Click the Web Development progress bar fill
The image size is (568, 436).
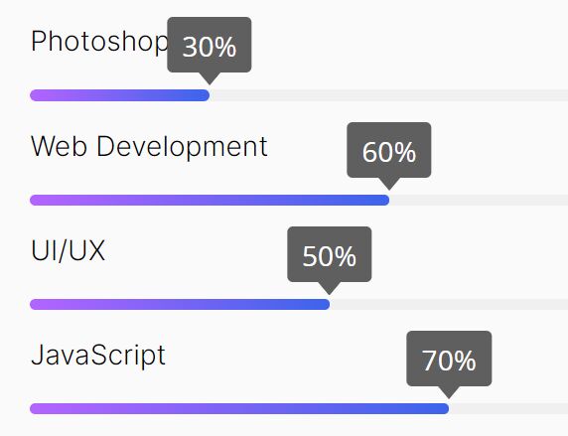pyautogui.click(x=210, y=200)
